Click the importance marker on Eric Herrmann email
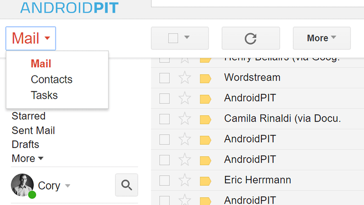The height and width of the screenshot is (205, 364). click(205, 181)
